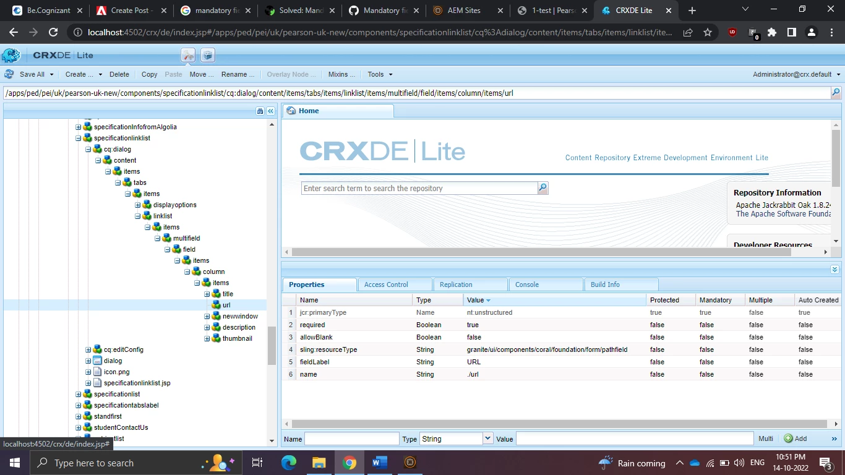The width and height of the screenshot is (845, 475).
Task: Click the Move toolbar button
Action: (202, 74)
